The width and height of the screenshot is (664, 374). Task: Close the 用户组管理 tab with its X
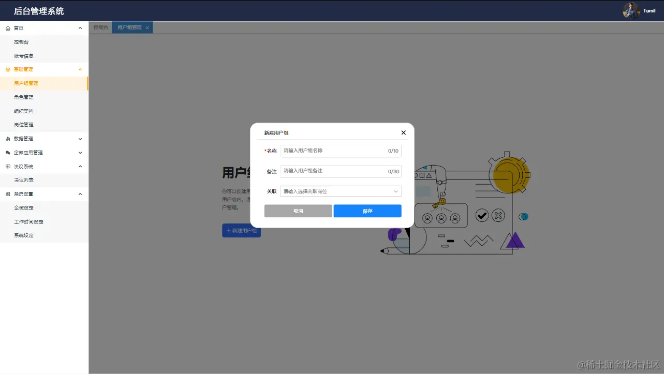(147, 27)
